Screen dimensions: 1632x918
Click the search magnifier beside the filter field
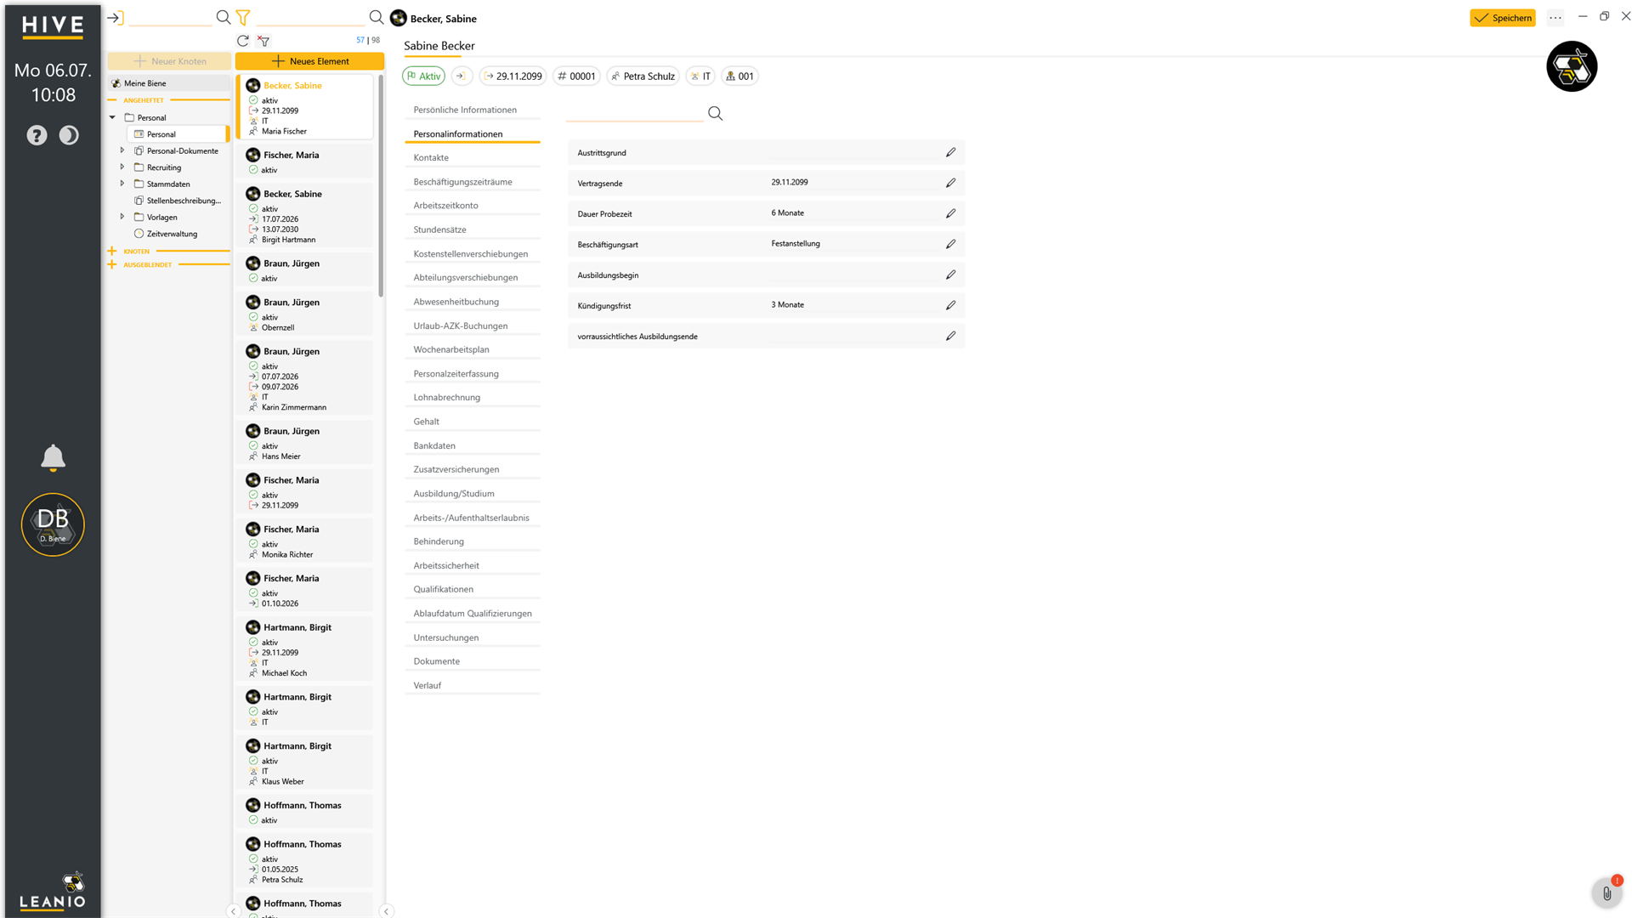376,17
